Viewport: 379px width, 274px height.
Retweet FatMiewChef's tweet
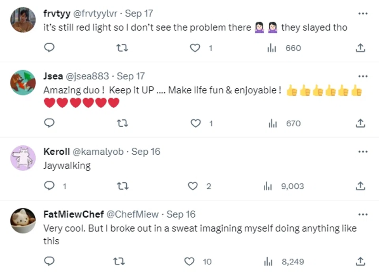118,261
